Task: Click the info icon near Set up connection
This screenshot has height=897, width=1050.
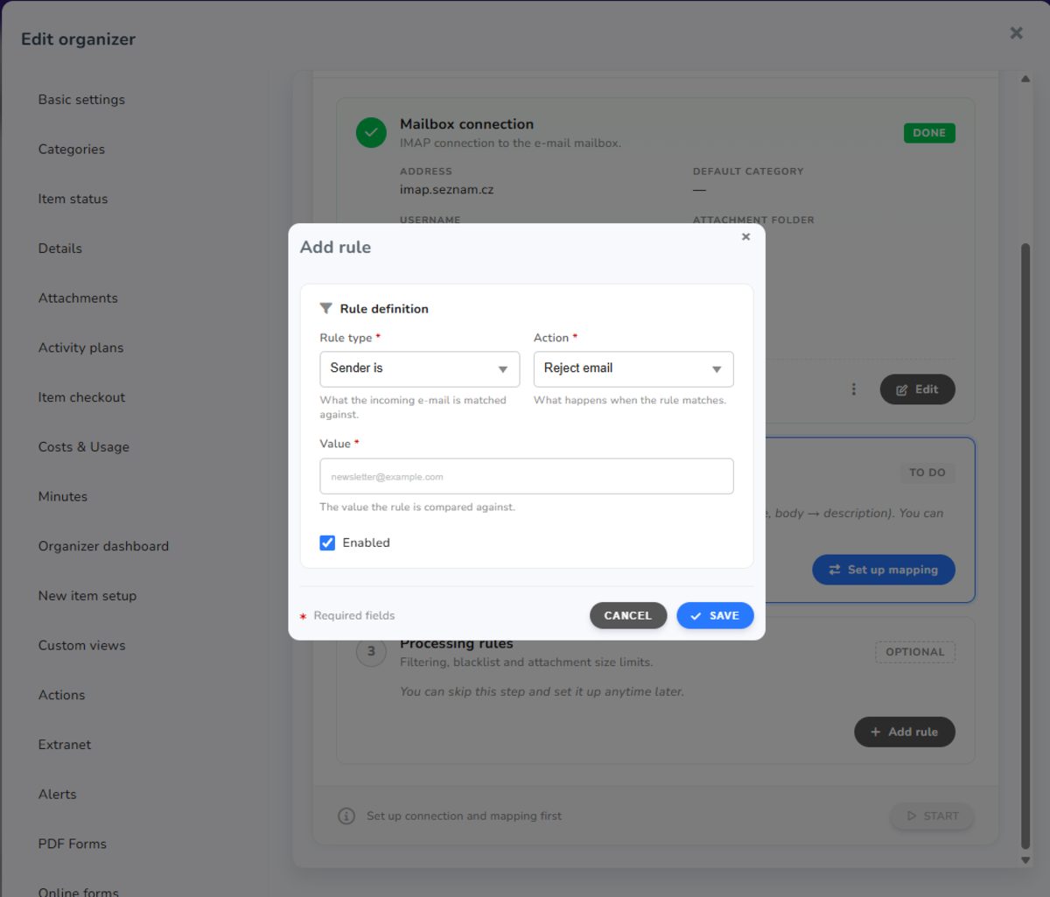Action: point(346,816)
